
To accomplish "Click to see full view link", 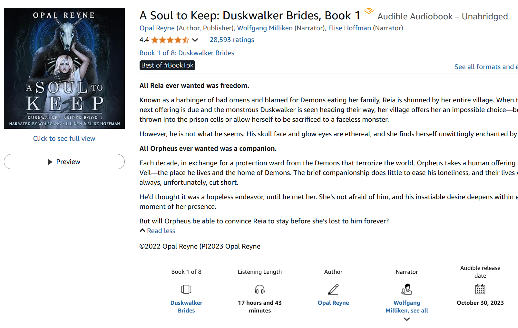I will tap(64, 138).
